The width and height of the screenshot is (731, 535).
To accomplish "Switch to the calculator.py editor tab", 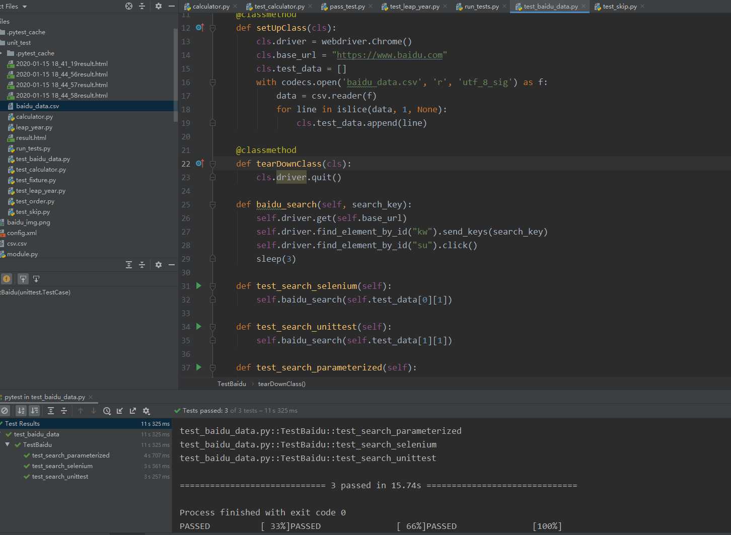I will (211, 7).
